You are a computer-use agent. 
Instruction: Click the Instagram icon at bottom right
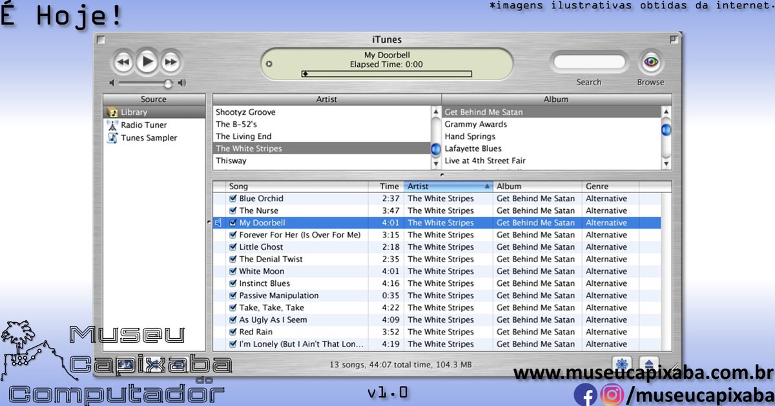pyautogui.click(x=611, y=395)
